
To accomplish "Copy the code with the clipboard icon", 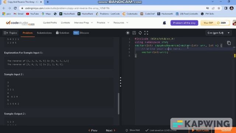I will tap(229, 43).
